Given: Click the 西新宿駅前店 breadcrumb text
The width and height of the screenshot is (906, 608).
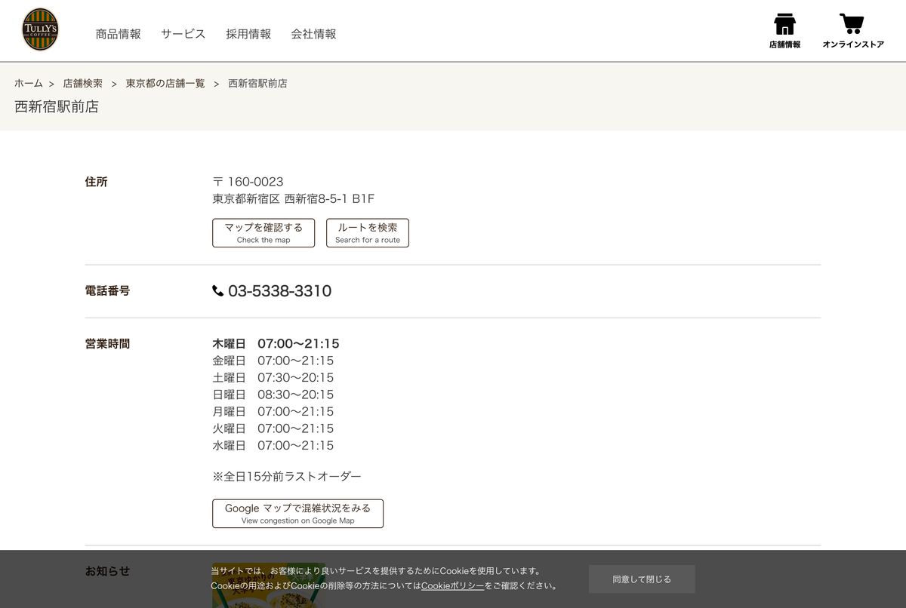Looking at the screenshot, I should [x=257, y=84].
